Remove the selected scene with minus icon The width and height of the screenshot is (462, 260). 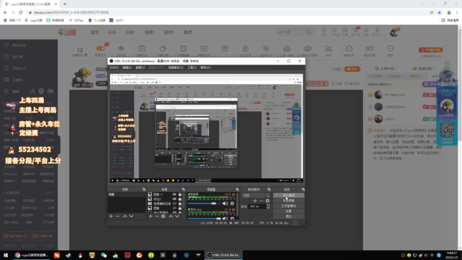click(x=117, y=216)
